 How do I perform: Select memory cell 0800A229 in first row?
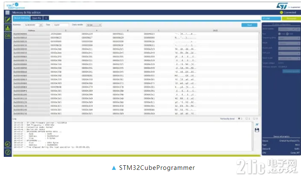tap(87, 34)
